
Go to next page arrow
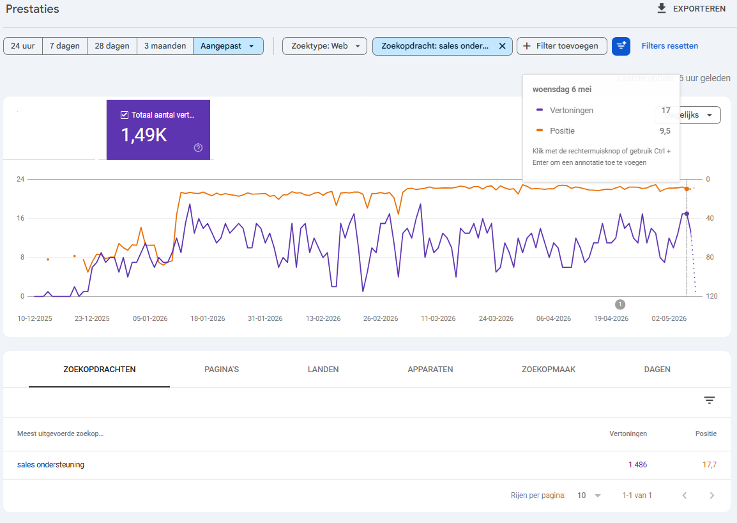[711, 496]
